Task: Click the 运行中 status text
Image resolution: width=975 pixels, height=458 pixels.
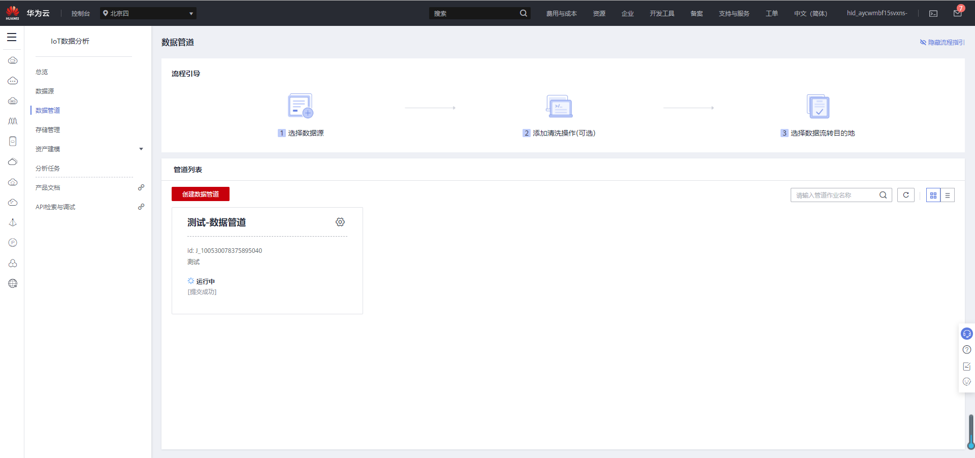Action: (206, 281)
